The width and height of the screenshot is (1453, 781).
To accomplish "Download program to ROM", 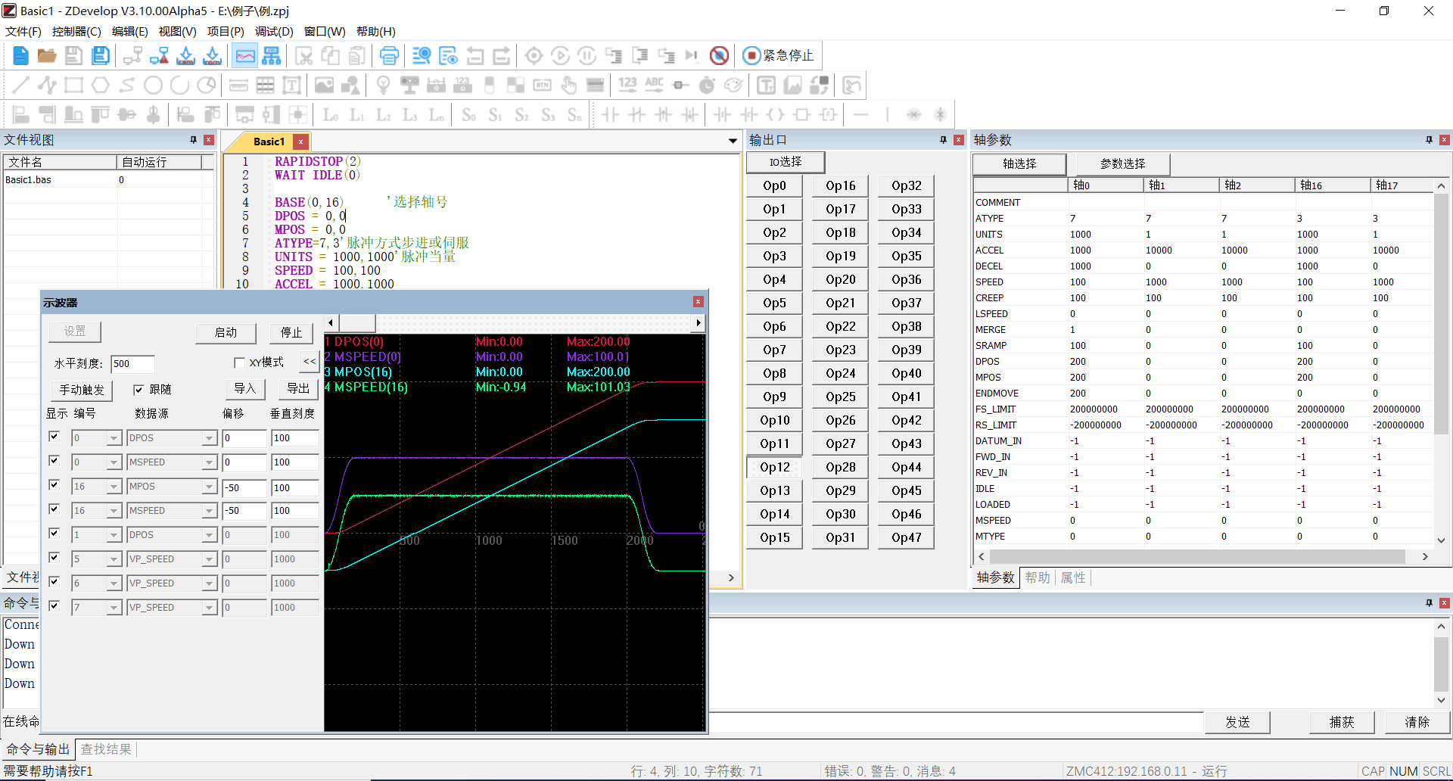I will click(x=213, y=55).
